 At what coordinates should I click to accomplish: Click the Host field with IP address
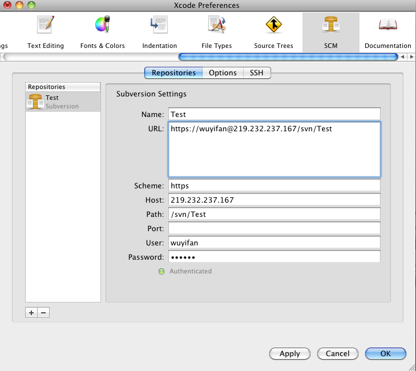pyautogui.click(x=274, y=200)
